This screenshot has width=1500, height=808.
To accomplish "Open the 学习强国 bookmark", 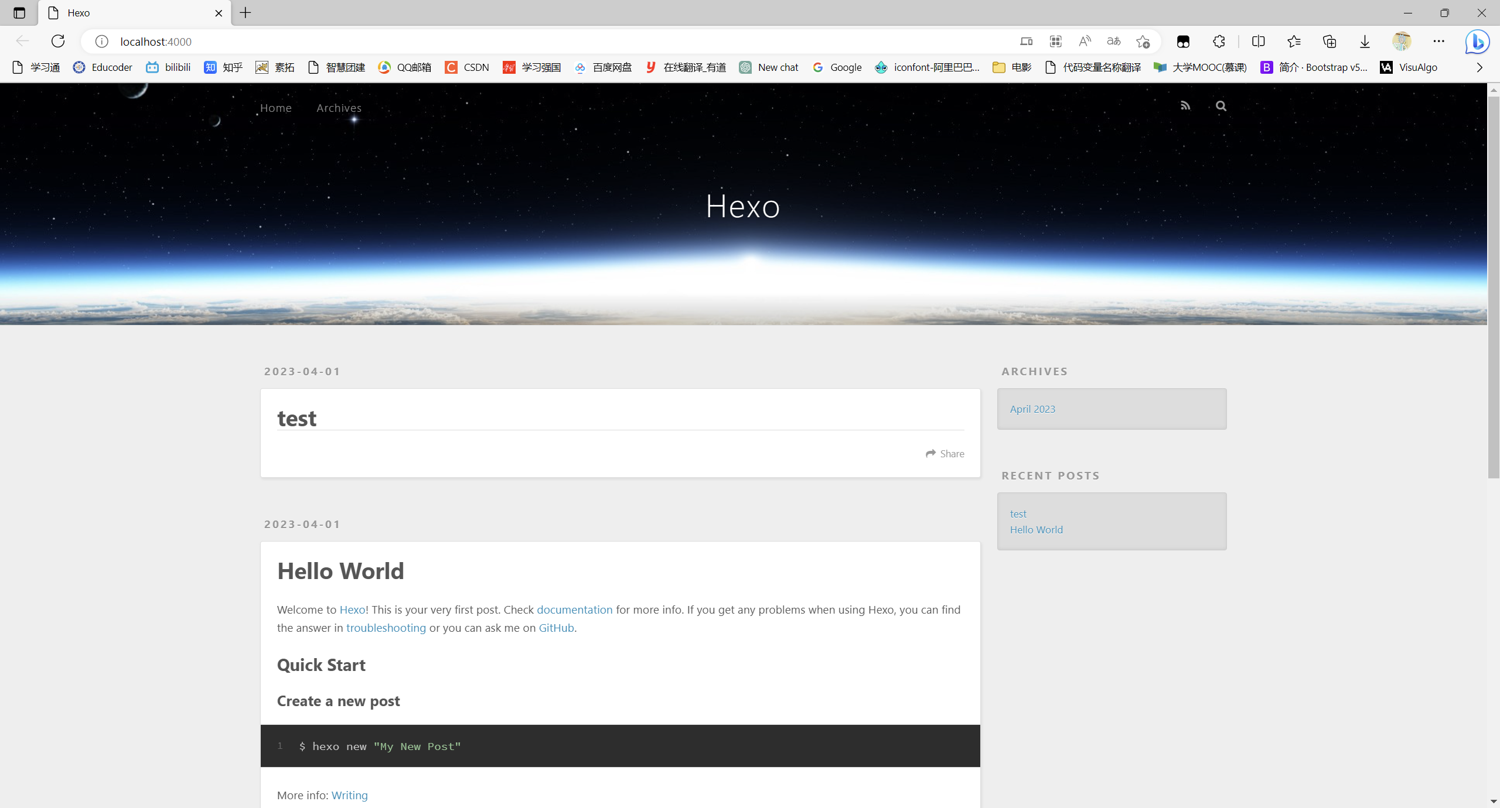I will (x=532, y=67).
